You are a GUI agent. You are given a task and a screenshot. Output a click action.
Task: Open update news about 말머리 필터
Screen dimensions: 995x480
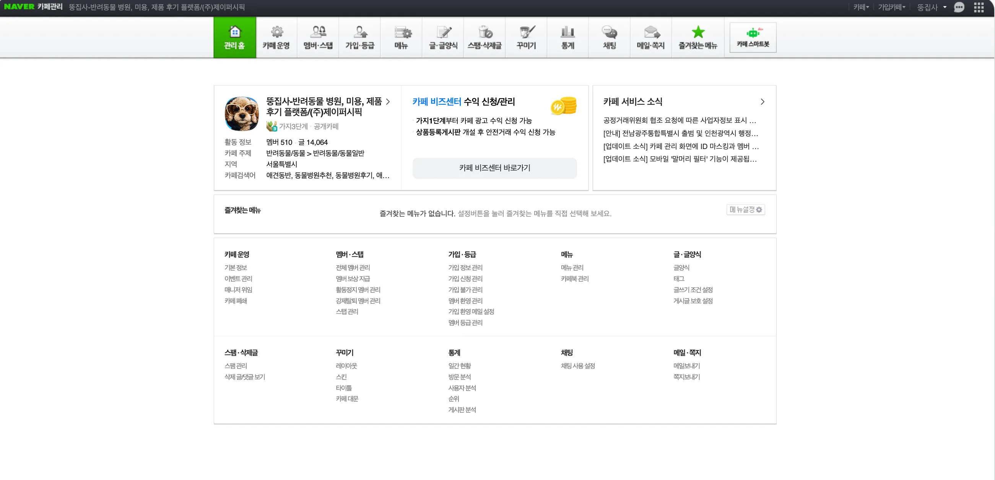click(680, 159)
